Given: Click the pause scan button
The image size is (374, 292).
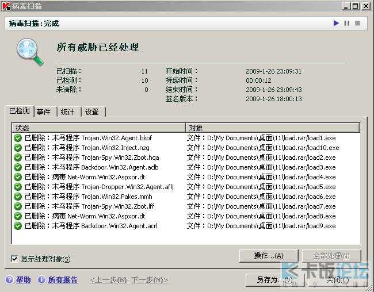Looking at the screenshot, I should [347, 23].
